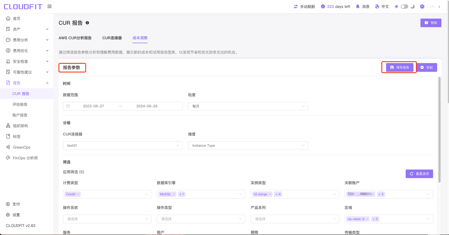Screen dimensions: 449x235
Task: Switch to the AWS CUR分析报告 tab
Action: (75, 38)
